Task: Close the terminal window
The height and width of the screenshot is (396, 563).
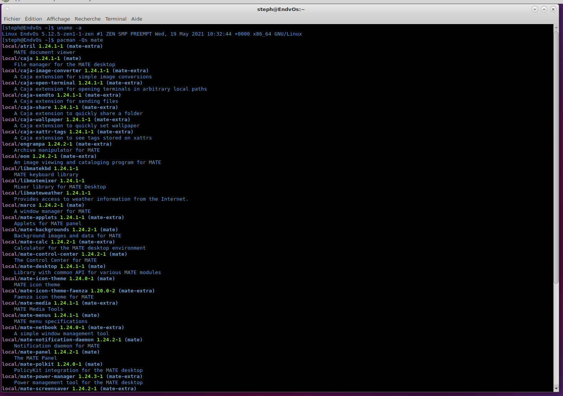Action: click(x=553, y=9)
